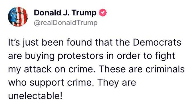This screenshot has width=194, height=108.
Task: Click the word "who" starting fourth line
Action: click(17, 83)
